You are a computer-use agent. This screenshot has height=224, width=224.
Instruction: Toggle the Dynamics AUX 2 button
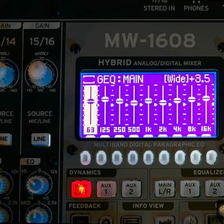131,189
